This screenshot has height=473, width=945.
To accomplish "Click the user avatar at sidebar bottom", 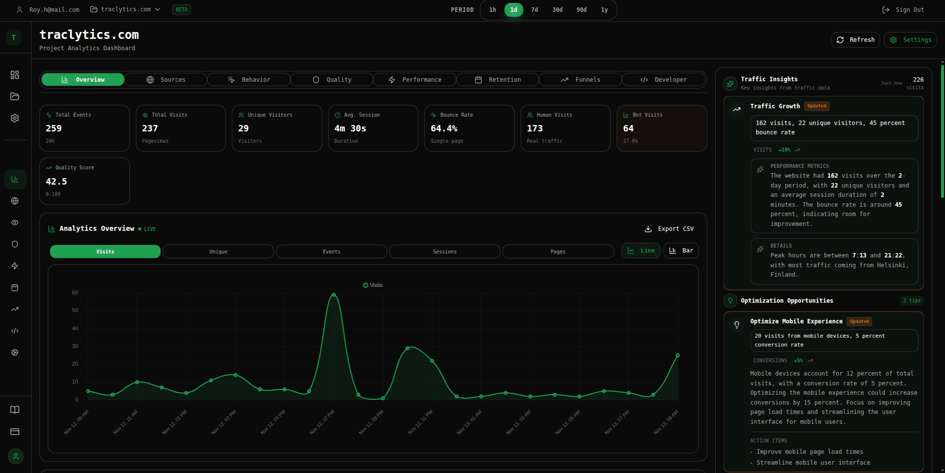I will [x=16, y=456].
